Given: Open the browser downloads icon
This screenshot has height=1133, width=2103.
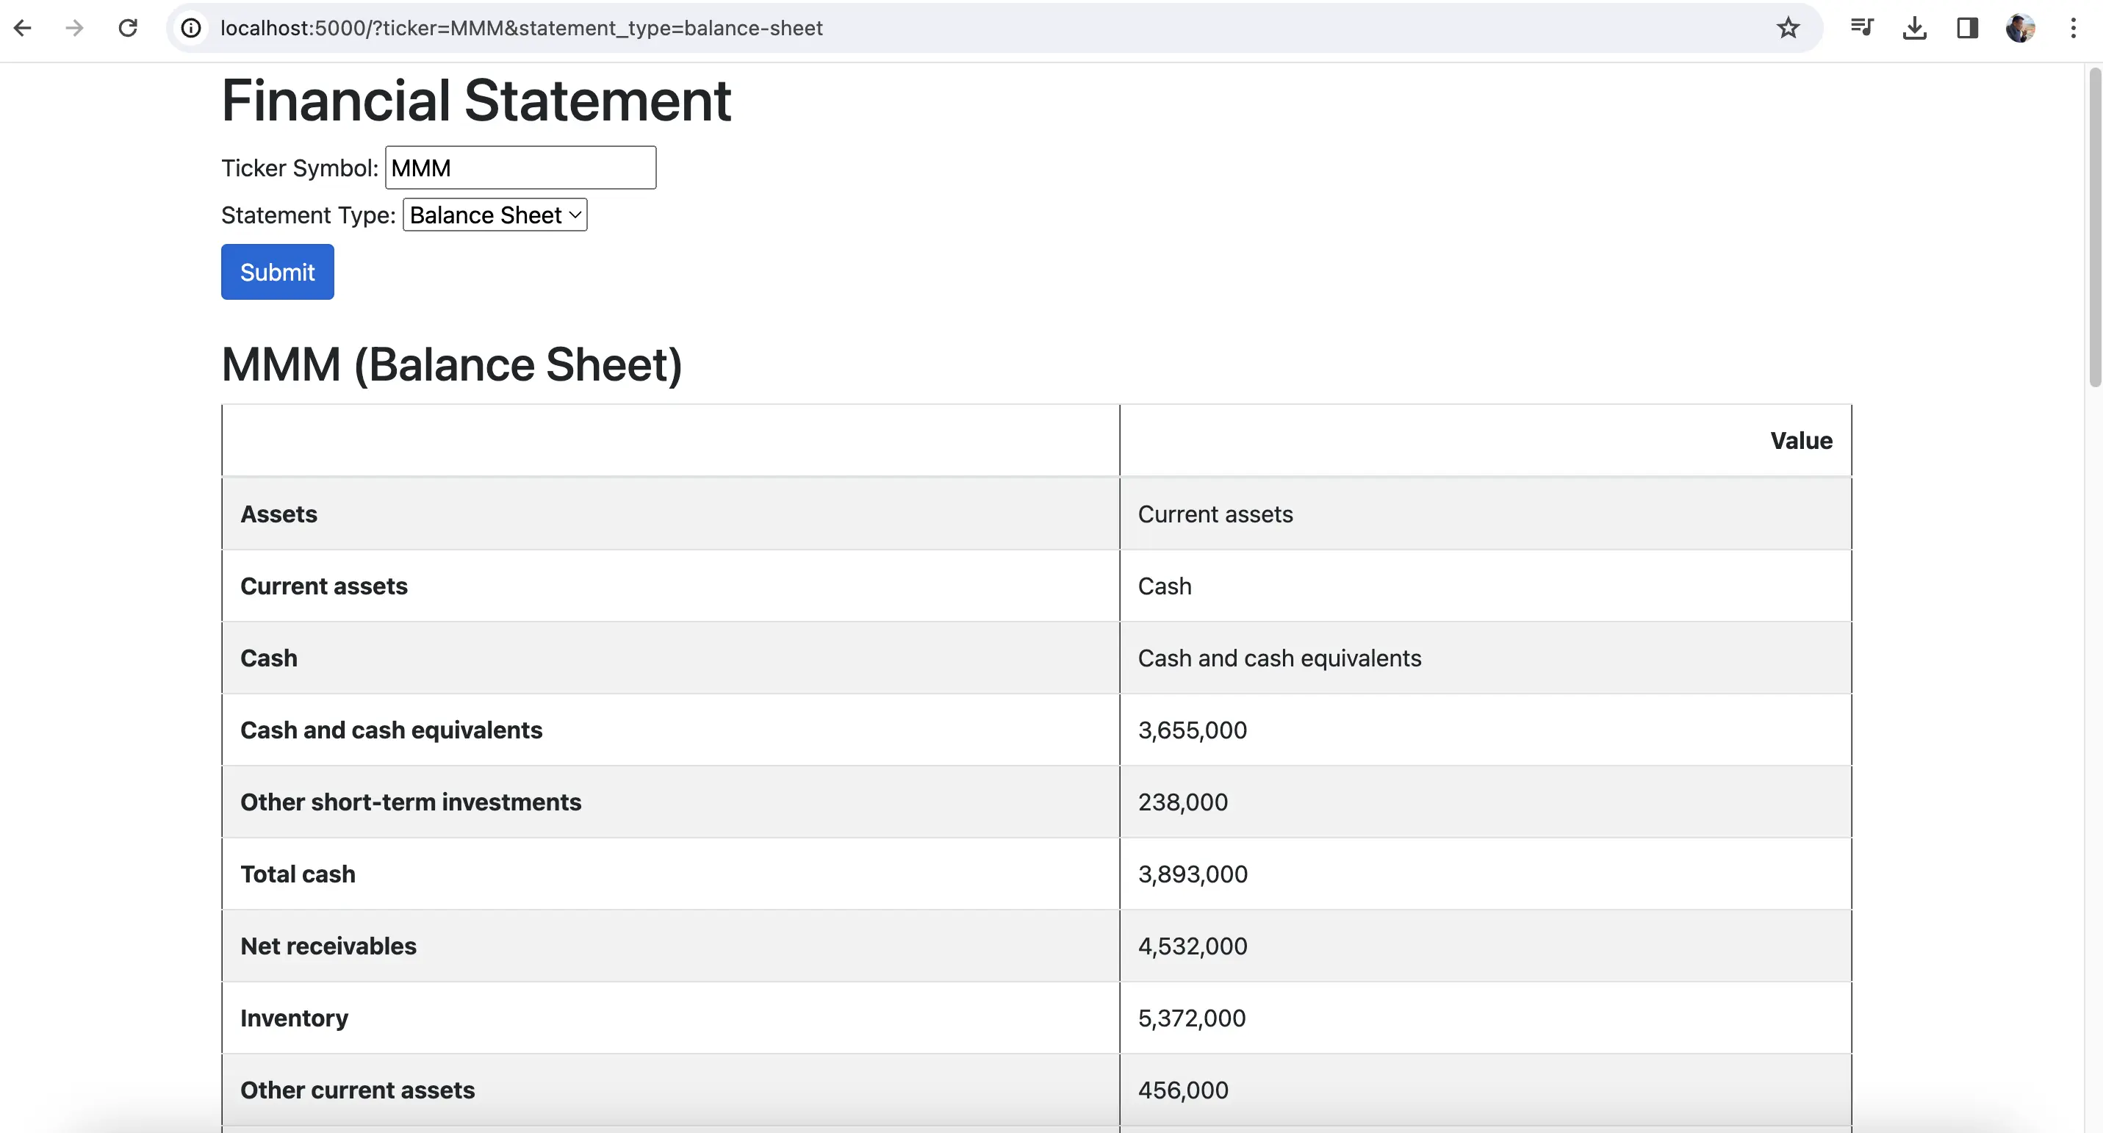Looking at the screenshot, I should [x=1914, y=28].
